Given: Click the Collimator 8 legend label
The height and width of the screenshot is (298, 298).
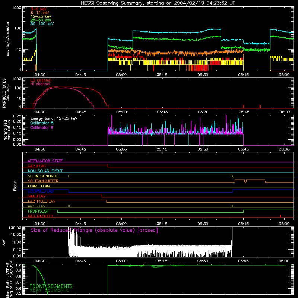Looking at the screenshot, I should click(42, 123).
